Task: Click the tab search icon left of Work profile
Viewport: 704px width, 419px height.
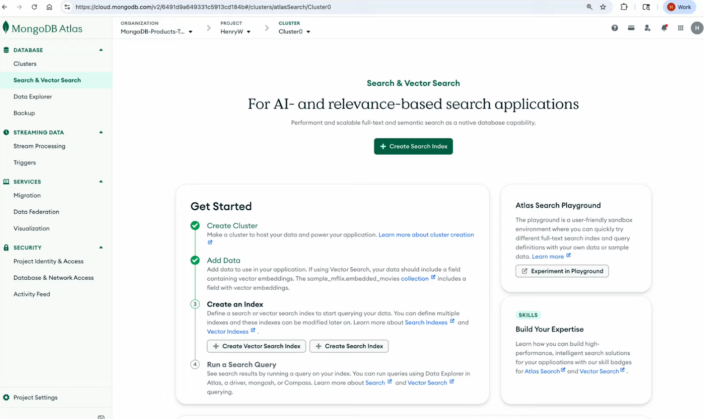Action: (x=646, y=7)
